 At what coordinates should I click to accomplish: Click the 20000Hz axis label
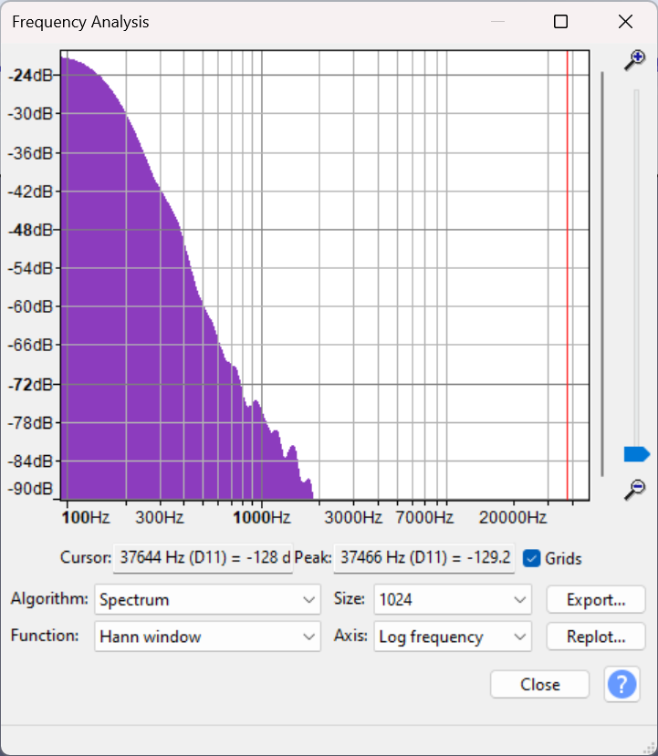[512, 517]
